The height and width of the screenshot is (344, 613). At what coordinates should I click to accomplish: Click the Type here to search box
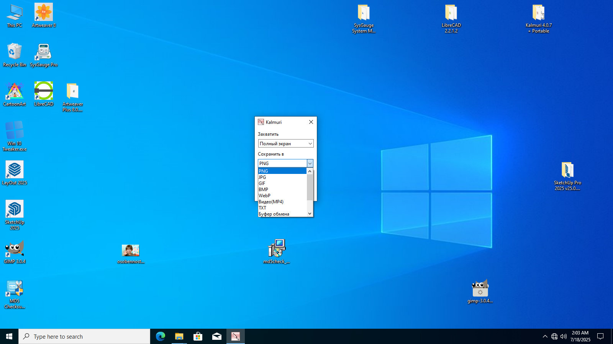coord(84,336)
